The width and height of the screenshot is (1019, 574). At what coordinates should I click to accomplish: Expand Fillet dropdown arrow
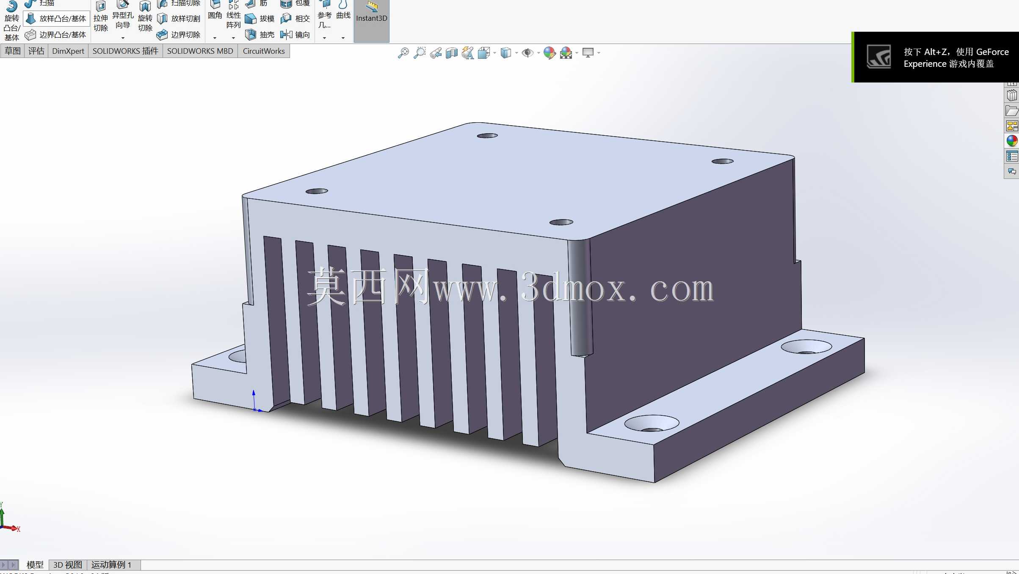[215, 38]
